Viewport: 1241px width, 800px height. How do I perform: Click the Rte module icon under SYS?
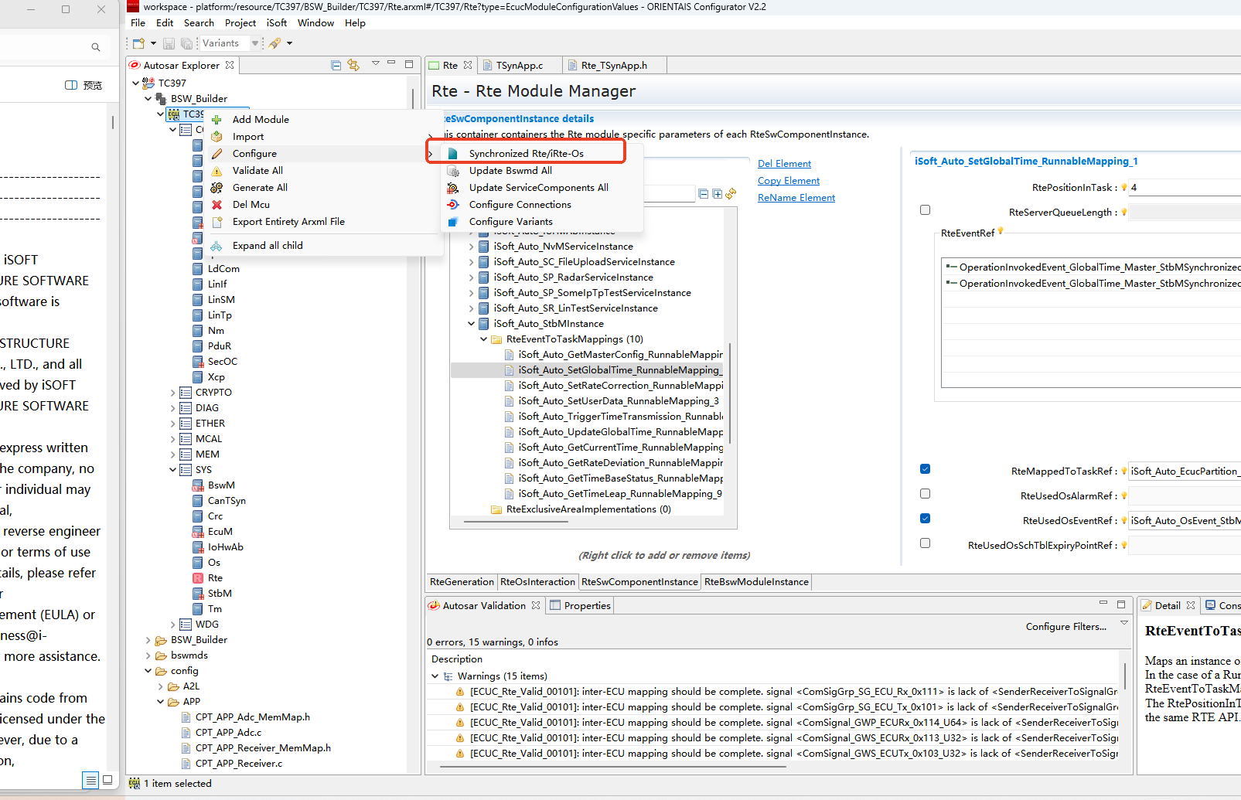click(198, 578)
